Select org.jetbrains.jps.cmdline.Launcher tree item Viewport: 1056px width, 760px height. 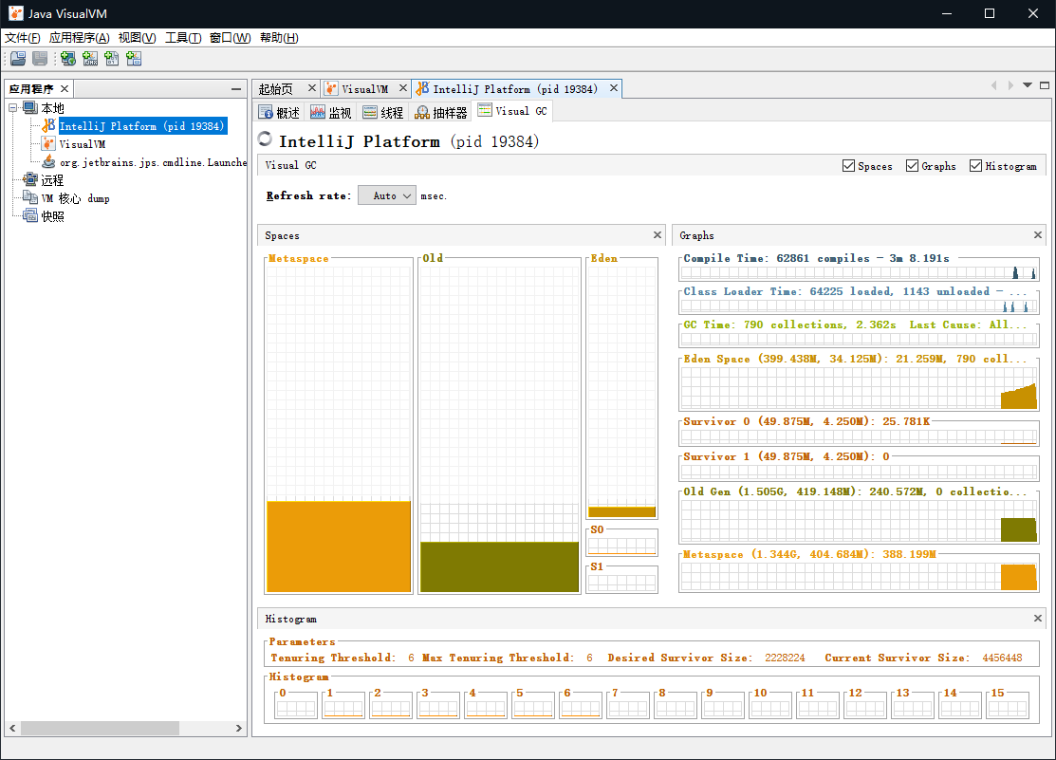tap(153, 162)
